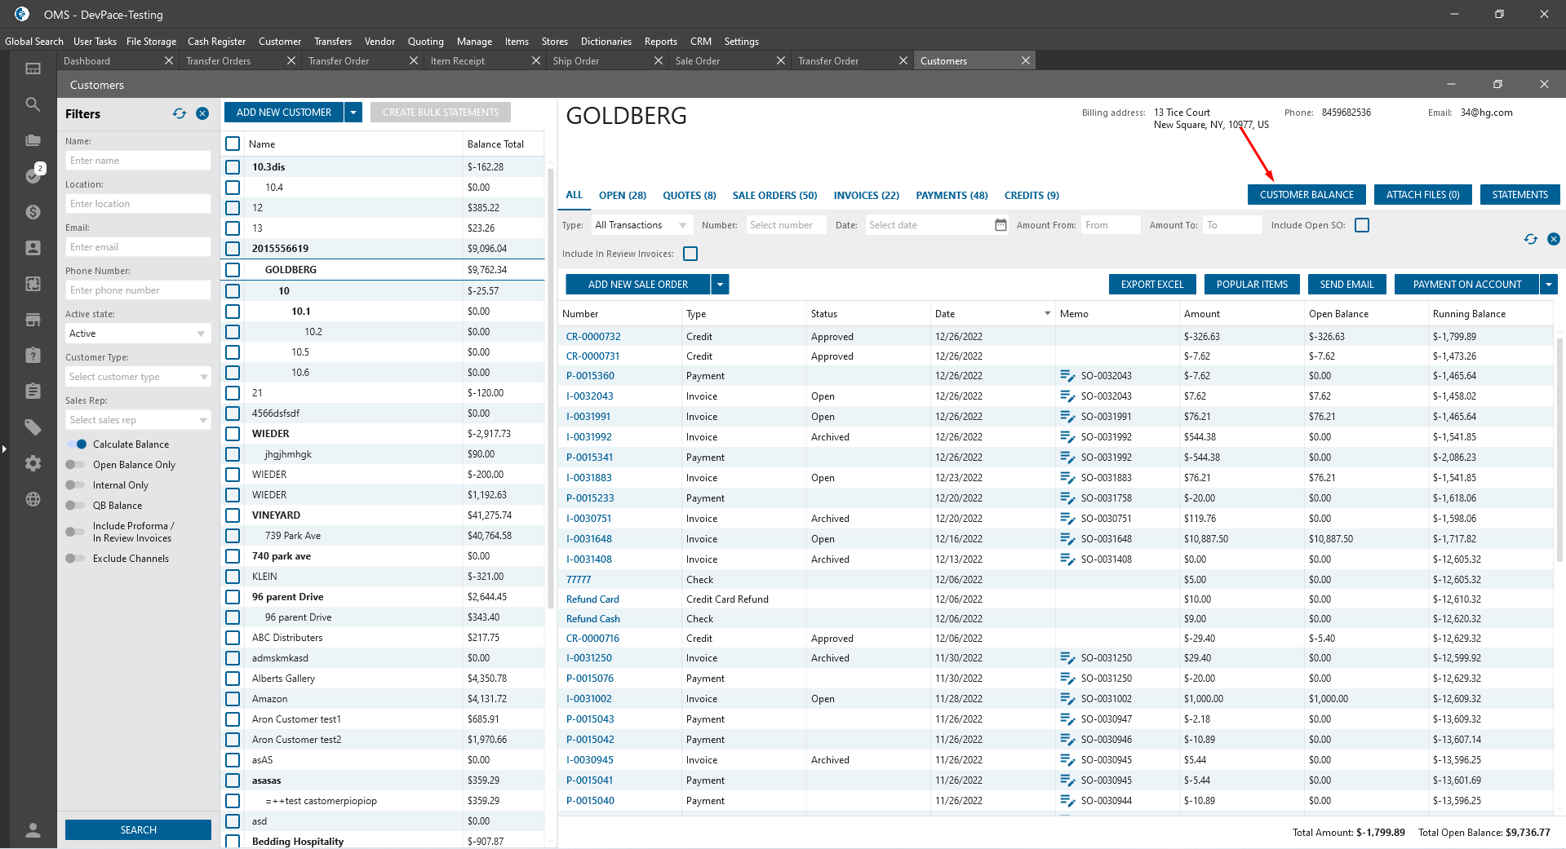Image resolution: width=1566 pixels, height=849 pixels.
Task: Click the Amount From input field
Action: (1109, 225)
